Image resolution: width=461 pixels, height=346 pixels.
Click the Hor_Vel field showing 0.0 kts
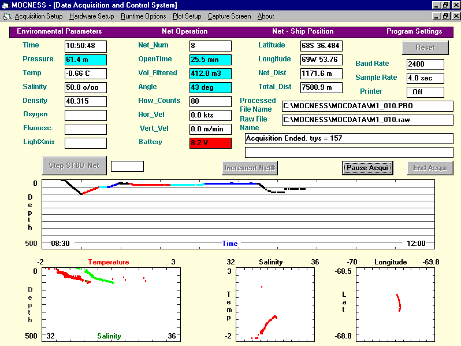pyautogui.click(x=210, y=115)
